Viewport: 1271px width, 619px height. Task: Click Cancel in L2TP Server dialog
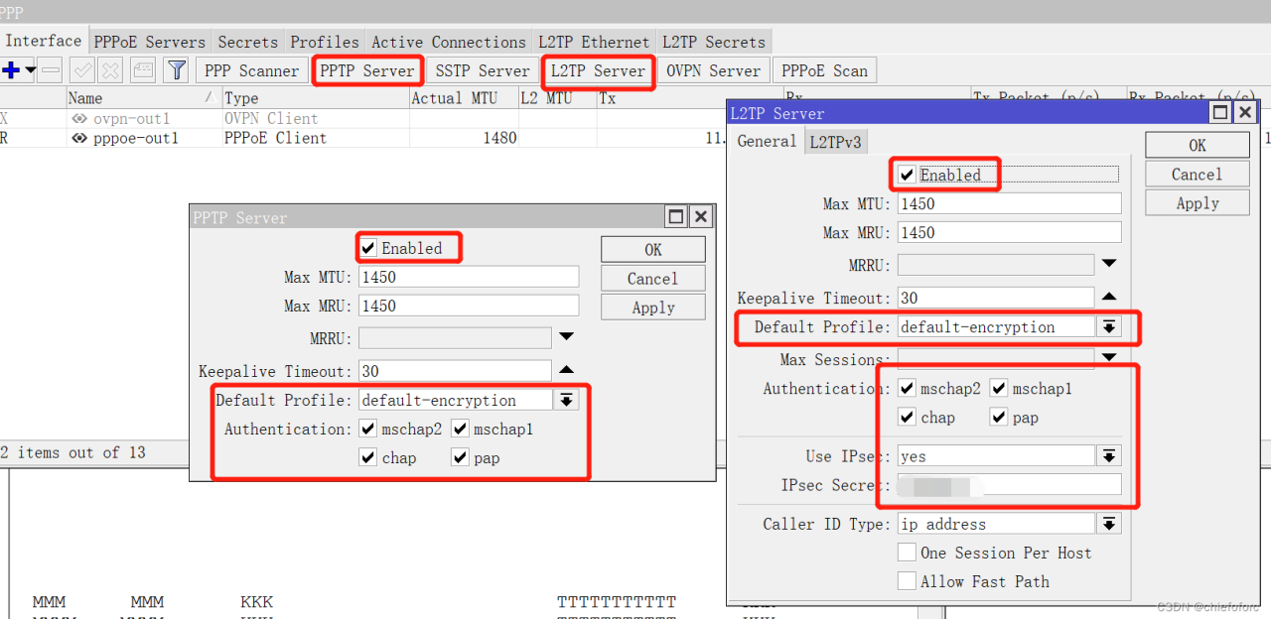point(1198,175)
